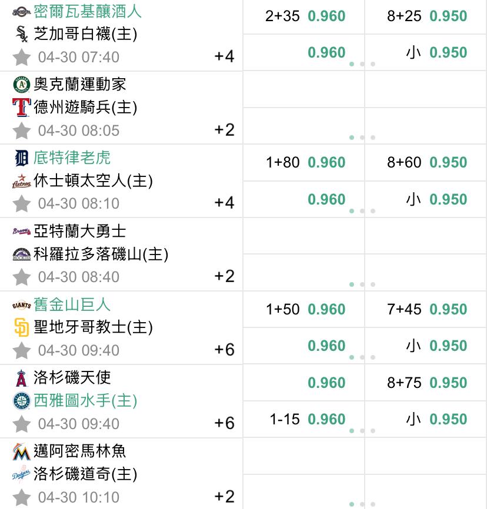Toggle favorite star for 04-30 08:10 game
The height and width of the screenshot is (509, 487).
pyautogui.click(x=22, y=204)
